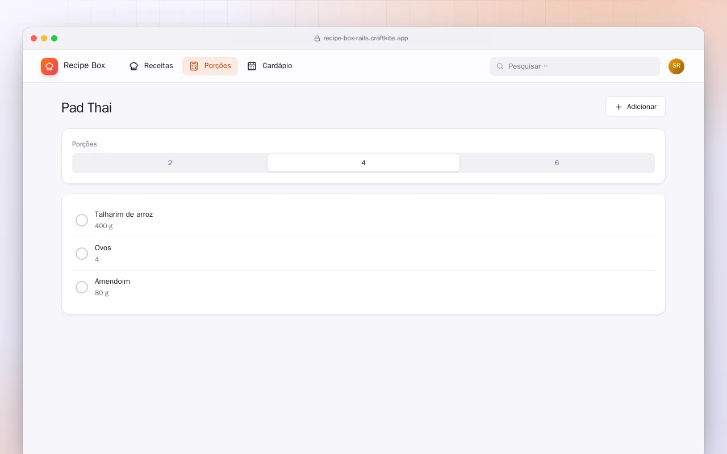The width and height of the screenshot is (727, 454).
Task: Click the chef hat icon beside Receitas
Action: 134,66
